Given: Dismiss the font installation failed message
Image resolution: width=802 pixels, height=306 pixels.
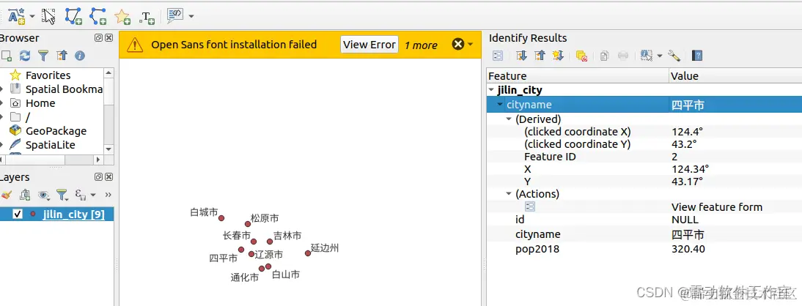Looking at the screenshot, I should [457, 45].
